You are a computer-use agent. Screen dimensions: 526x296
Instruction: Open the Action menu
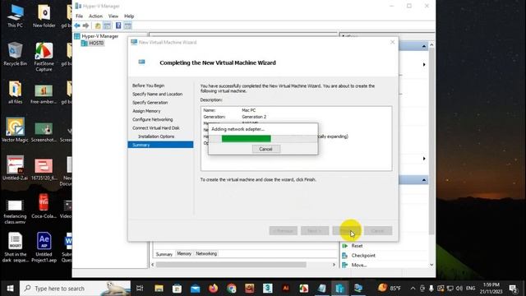coord(95,16)
